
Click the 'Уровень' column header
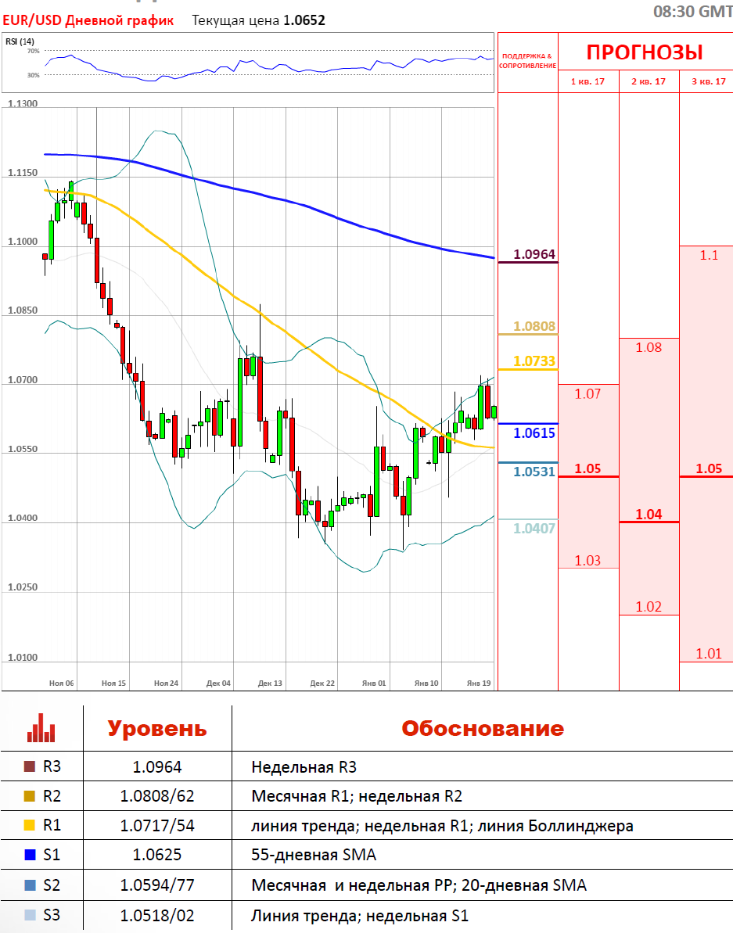156,729
